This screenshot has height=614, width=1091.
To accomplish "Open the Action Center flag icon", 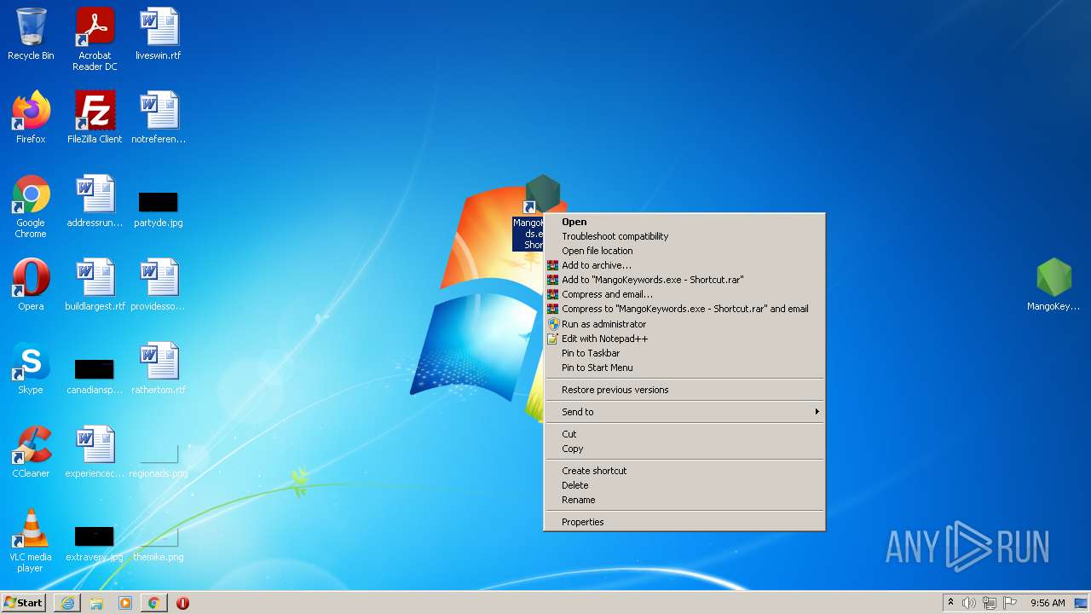I will [x=1010, y=603].
